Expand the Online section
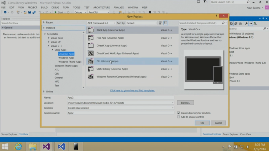Image resolution: width=269 pixels, height=151 pixels. click(x=44, y=91)
